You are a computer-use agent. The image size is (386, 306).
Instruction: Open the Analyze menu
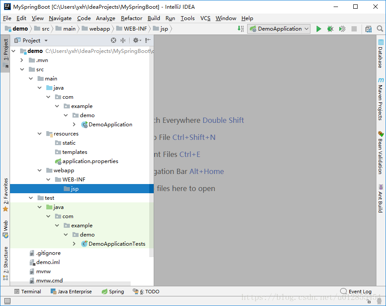pos(105,18)
